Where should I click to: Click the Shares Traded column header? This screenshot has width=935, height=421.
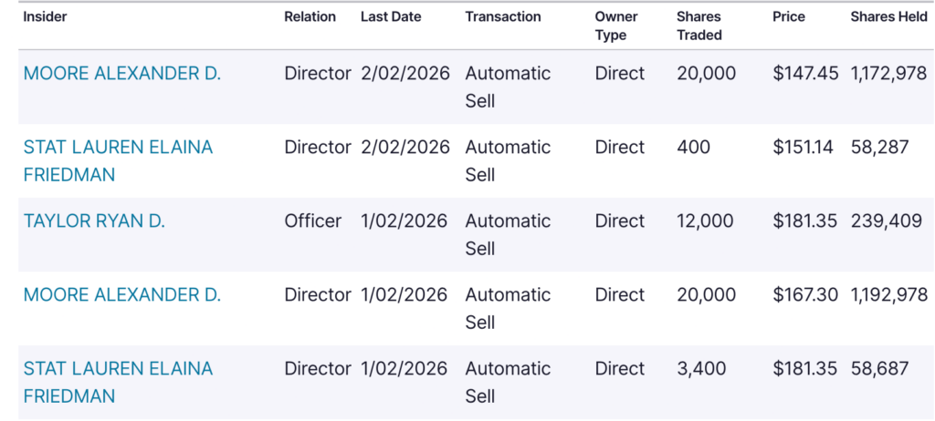699,26
